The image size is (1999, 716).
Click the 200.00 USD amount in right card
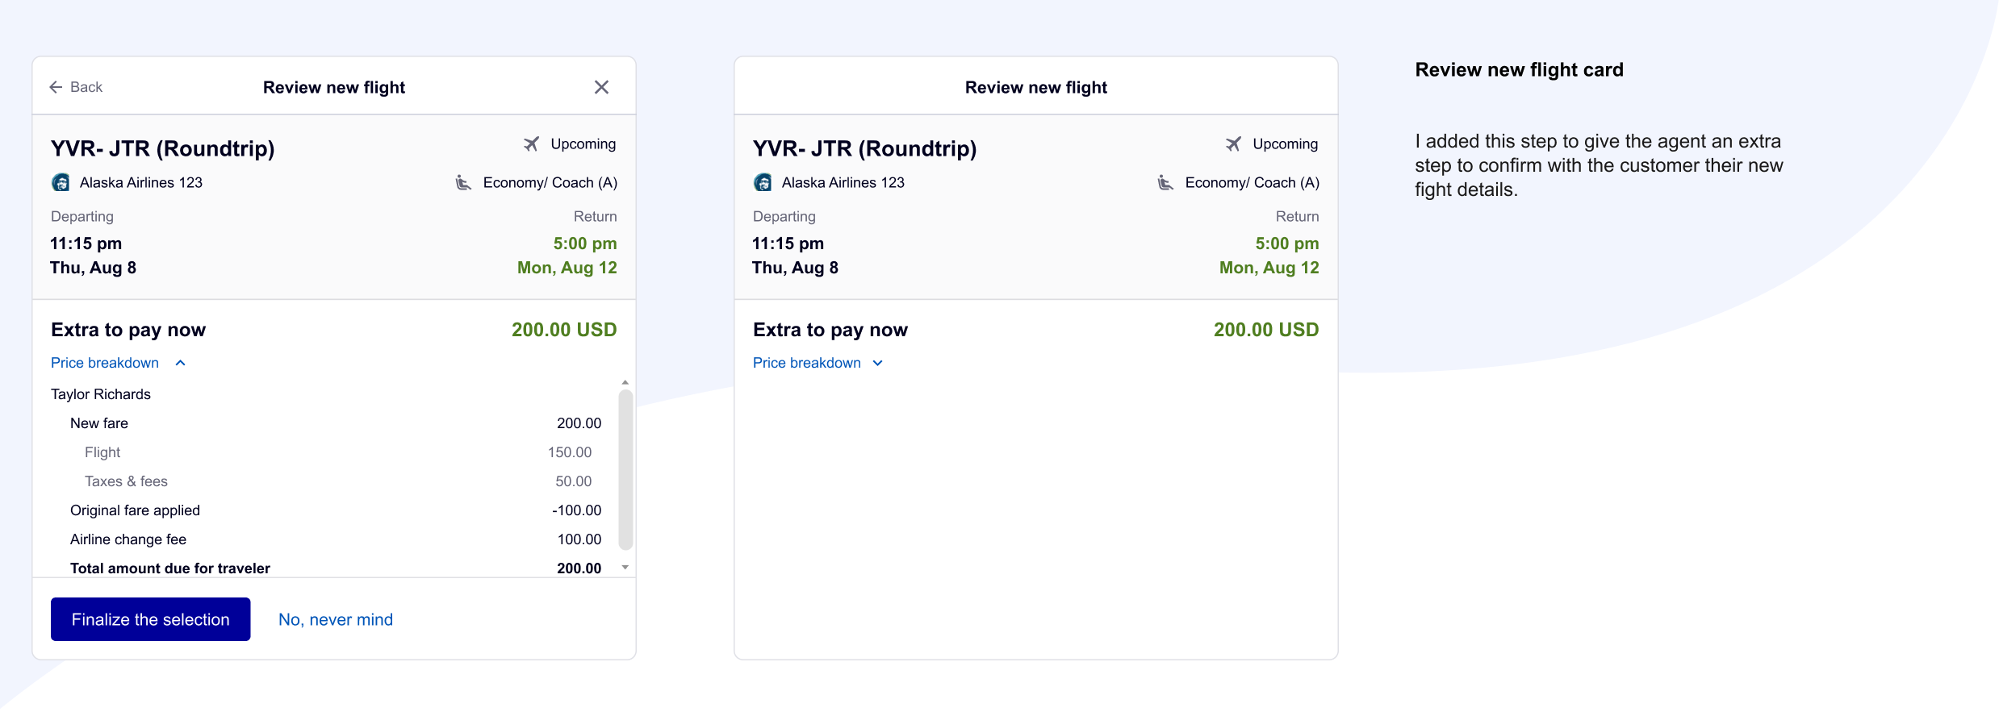pyautogui.click(x=1266, y=330)
